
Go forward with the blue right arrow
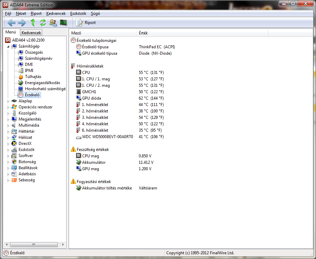22,23
